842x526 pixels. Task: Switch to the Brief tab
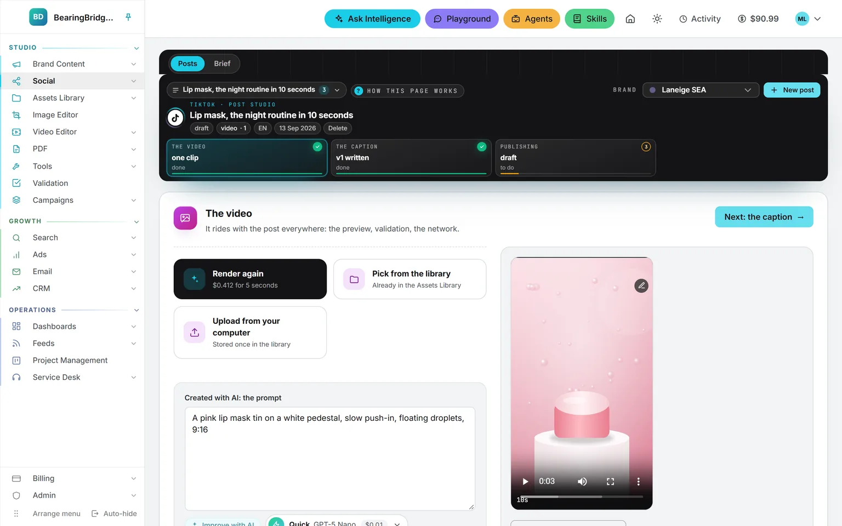[x=222, y=64]
